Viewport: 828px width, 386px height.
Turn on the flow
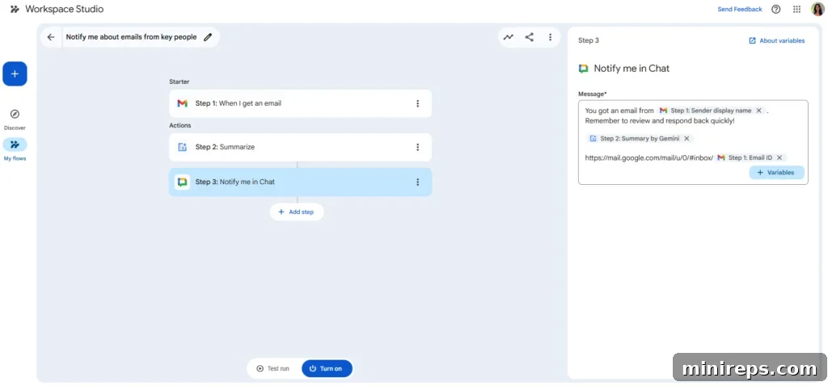327,368
